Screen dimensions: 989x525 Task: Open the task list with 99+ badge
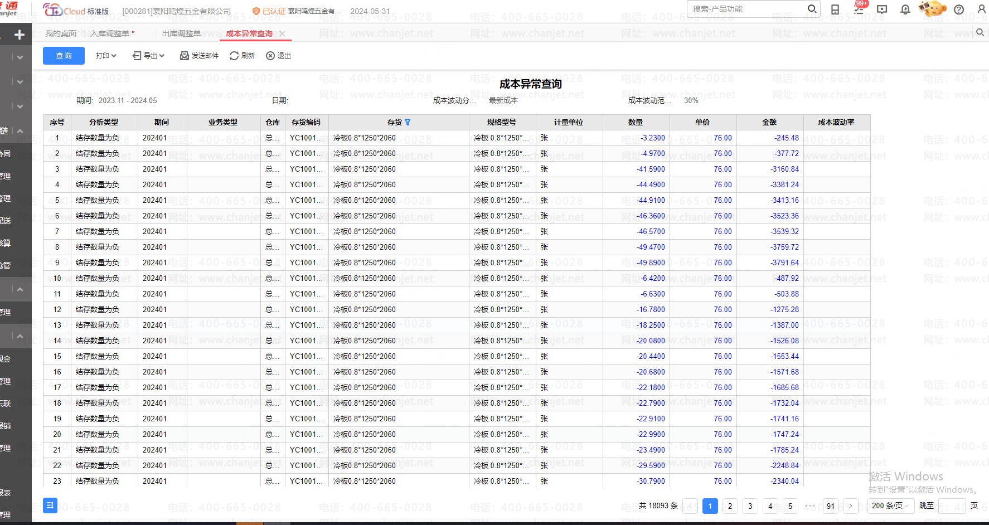pos(859,9)
